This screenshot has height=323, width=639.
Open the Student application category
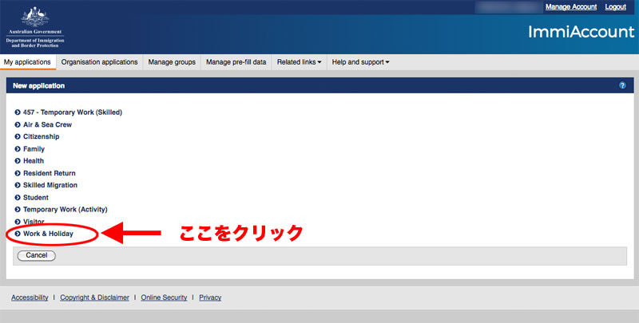(36, 197)
